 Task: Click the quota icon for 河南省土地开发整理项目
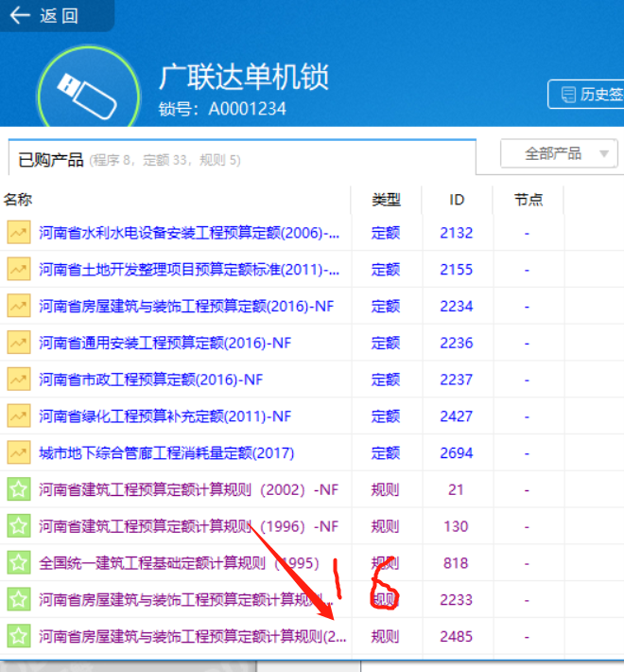[19, 269]
